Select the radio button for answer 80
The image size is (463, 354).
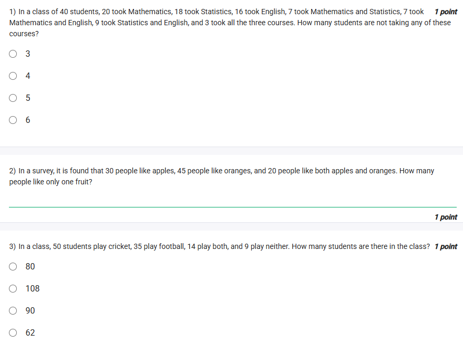13,266
